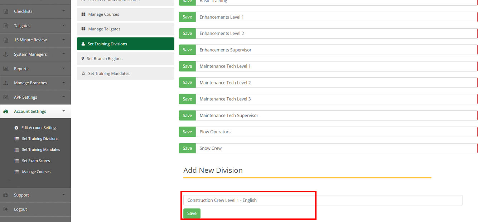The image size is (478, 222).
Task: Open Set Exam Scores in sidebar
Action: tap(36, 161)
